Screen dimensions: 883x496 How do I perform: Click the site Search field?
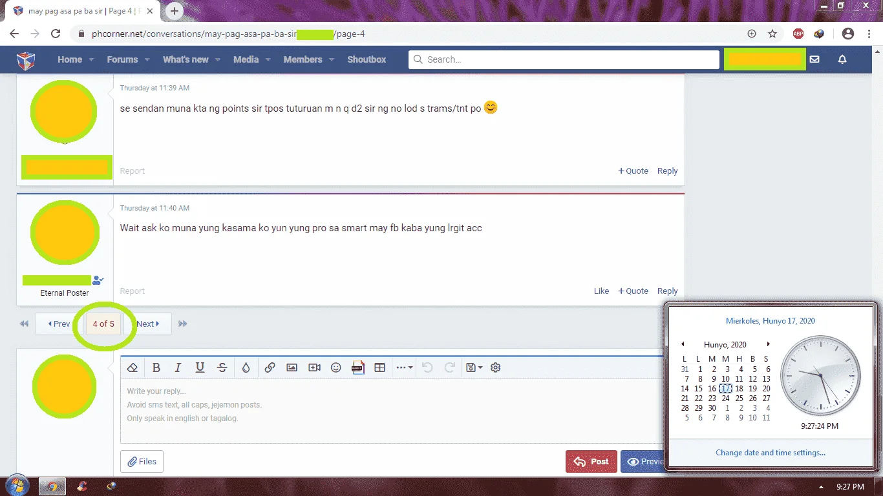[564, 59]
